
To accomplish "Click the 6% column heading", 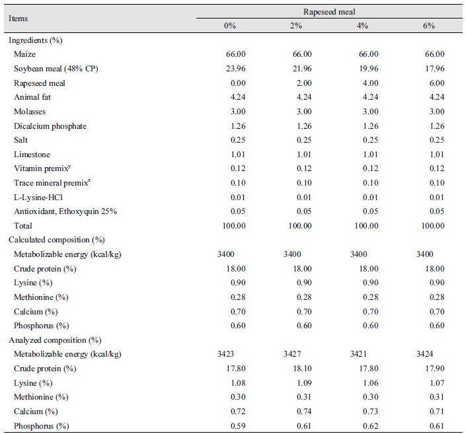I will [x=429, y=26].
